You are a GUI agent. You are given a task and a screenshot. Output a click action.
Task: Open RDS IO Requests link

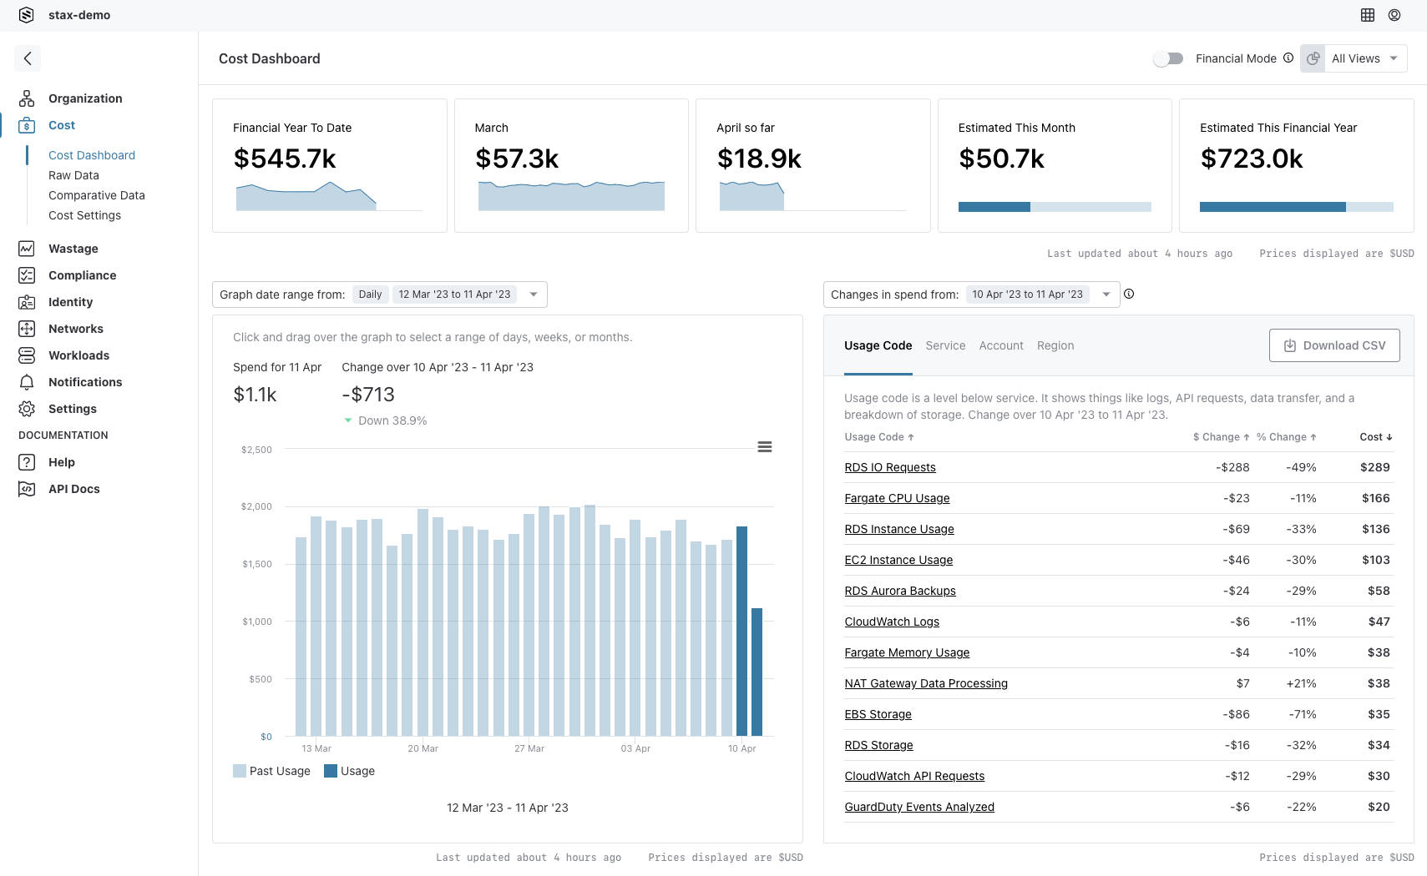pos(890,467)
